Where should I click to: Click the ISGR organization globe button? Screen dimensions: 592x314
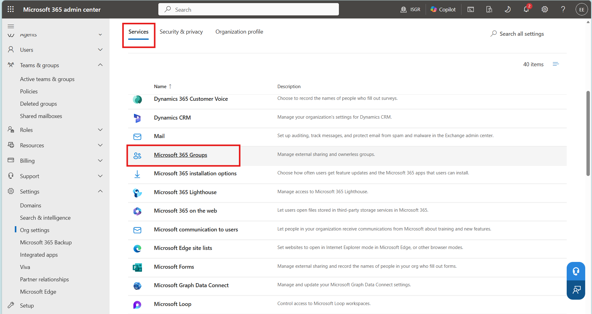(410, 9)
